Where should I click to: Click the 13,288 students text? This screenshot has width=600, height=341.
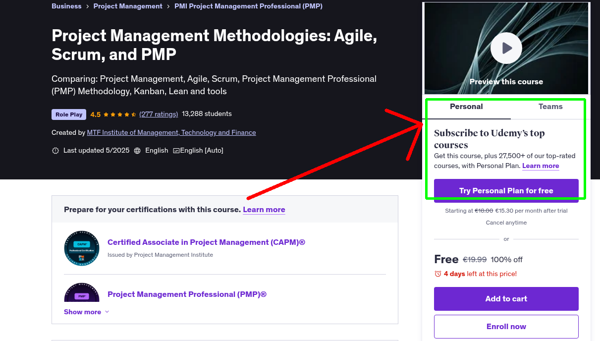pyautogui.click(x=207, y=114)
